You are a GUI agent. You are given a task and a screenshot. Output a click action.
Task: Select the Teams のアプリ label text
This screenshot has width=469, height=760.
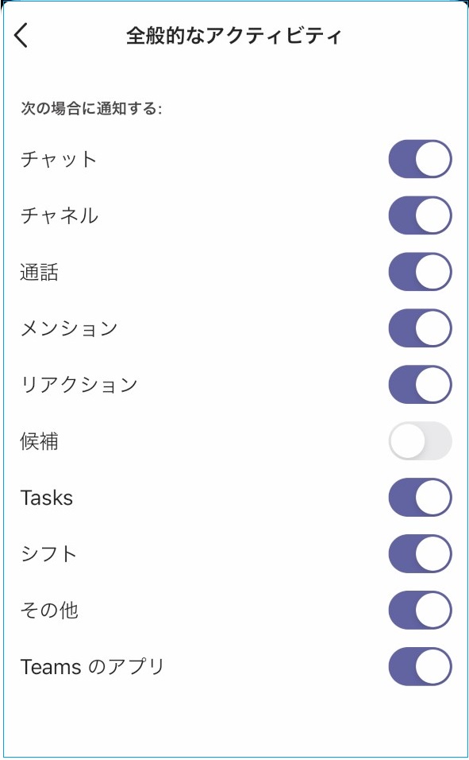point(92,667)
